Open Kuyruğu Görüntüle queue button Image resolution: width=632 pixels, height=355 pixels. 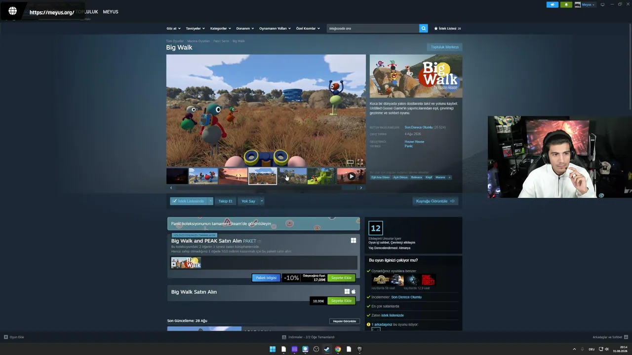click(x=435, y=201)
